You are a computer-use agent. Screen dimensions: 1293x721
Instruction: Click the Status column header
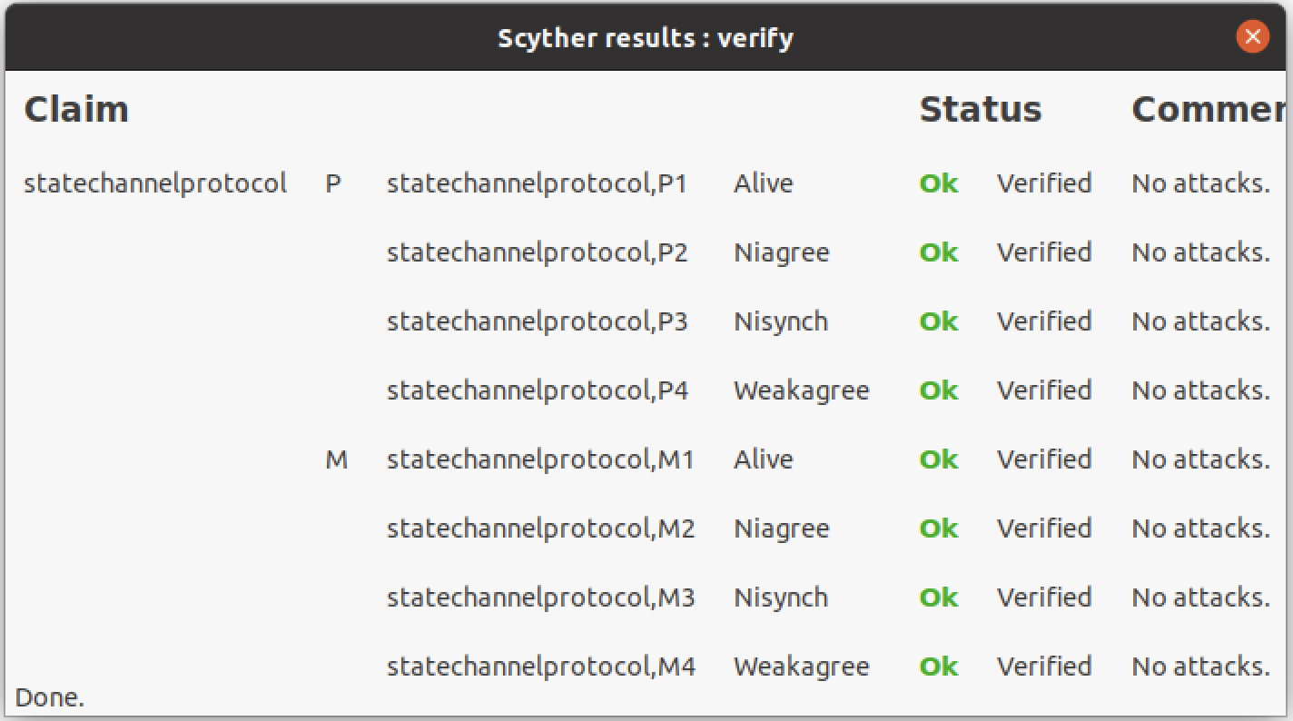coord(980,110)
